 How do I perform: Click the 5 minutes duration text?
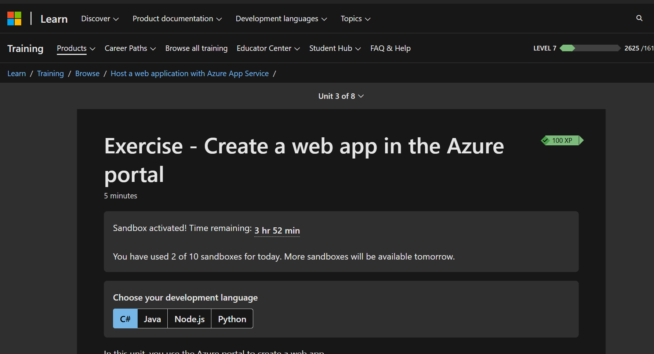pyautogui.click(x=120, y=196)
